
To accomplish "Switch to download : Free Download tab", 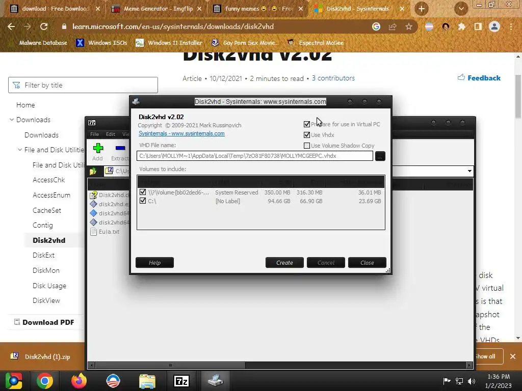I will coord(56,9).
